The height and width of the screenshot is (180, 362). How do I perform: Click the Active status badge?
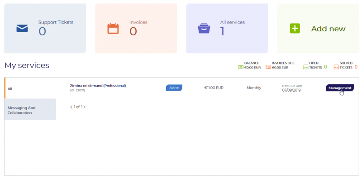point(174,88)
